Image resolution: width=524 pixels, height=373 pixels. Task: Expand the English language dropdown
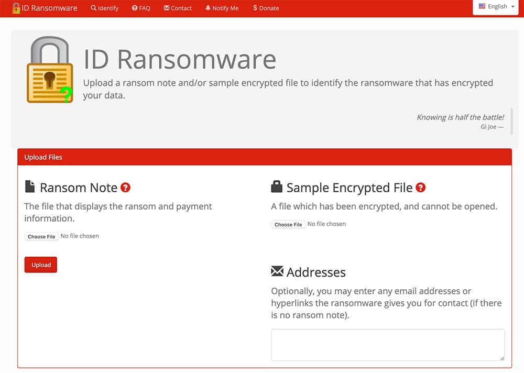(x=496, y=7)
